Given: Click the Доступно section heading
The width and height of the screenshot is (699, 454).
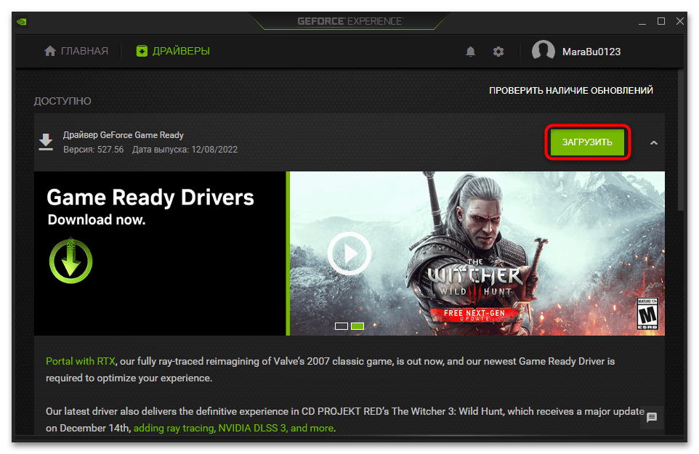Looking at the screenshot, I should (x=62, y=101).
